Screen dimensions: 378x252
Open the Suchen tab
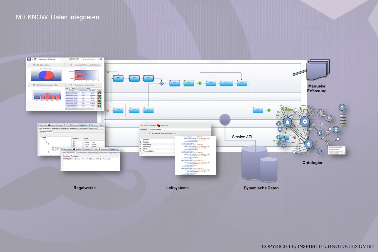click(x=101, y=125)
